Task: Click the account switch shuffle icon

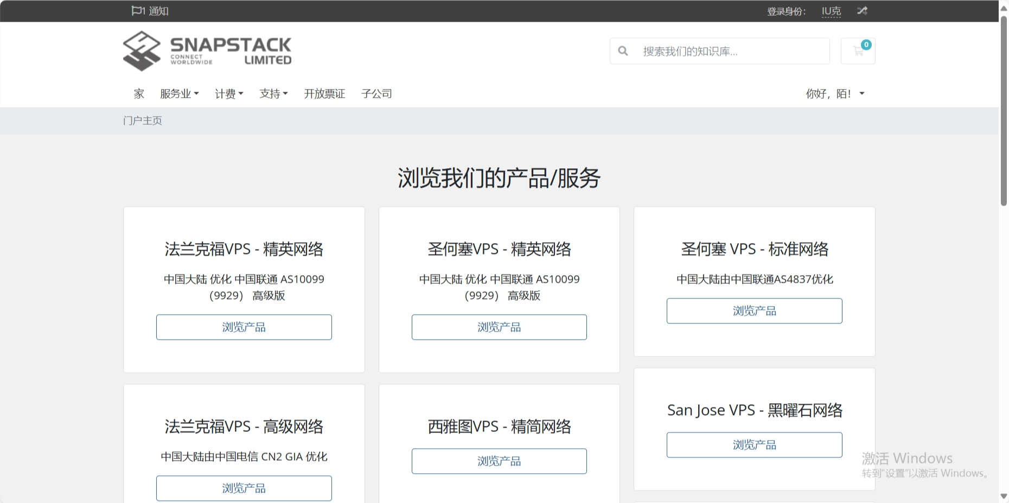Action: 862,10
